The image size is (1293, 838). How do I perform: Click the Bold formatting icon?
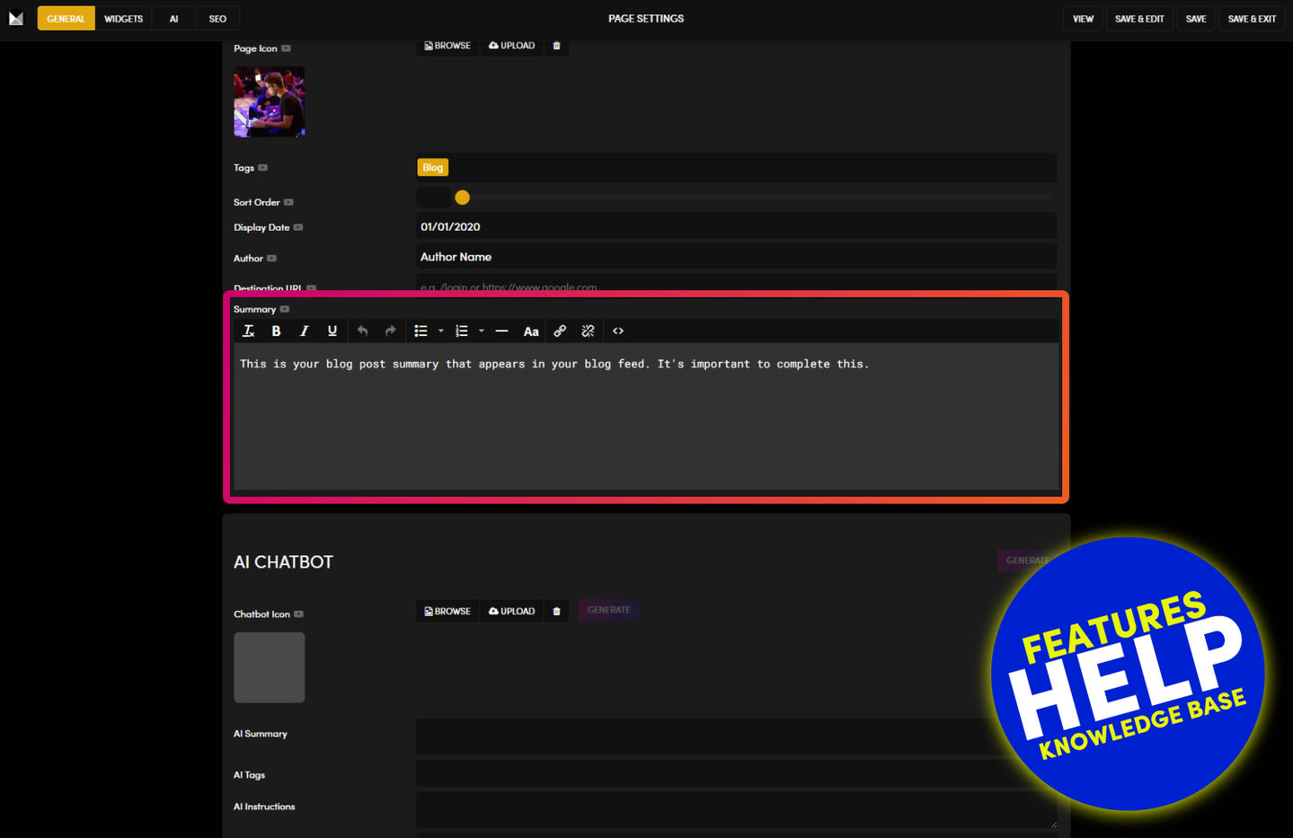click(276, 331)
